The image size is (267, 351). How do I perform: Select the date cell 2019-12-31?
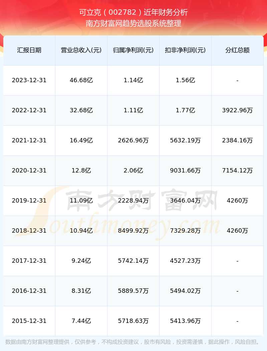(29, 201)
